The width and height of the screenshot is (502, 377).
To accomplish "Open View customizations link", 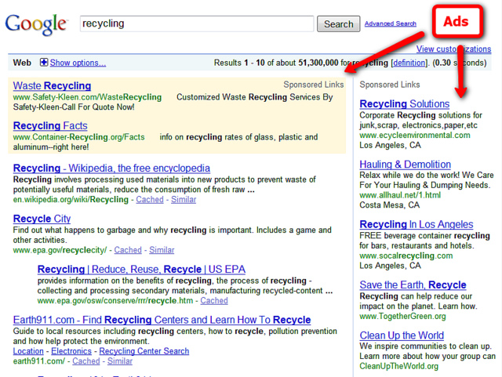I will 453,49.
